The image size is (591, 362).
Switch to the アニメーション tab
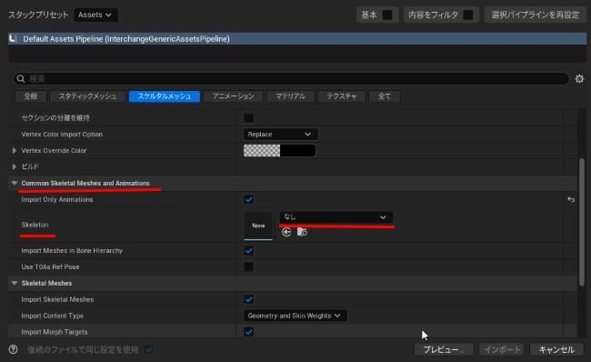point(234,96)
